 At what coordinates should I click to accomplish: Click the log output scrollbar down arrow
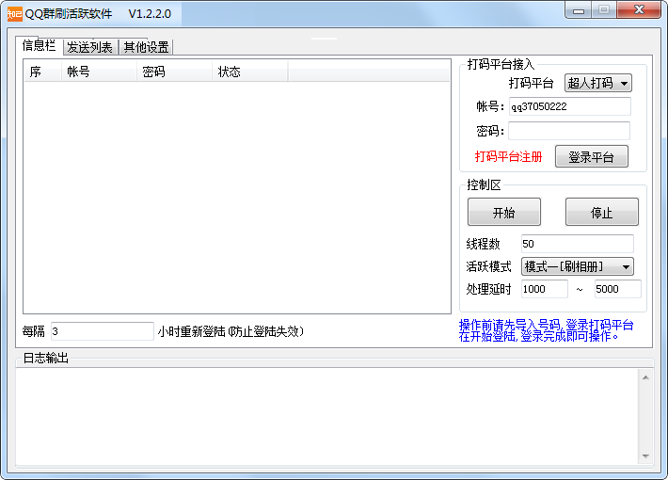pyautogui.click(x=645, y=456)
